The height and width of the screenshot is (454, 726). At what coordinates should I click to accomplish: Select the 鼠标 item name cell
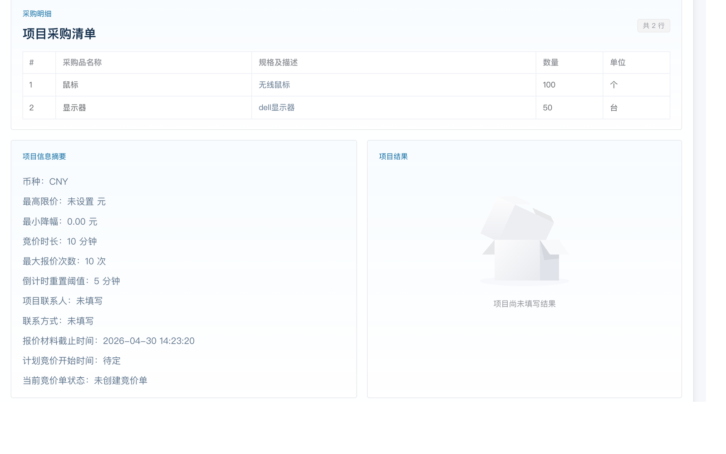tap(70, 85)
